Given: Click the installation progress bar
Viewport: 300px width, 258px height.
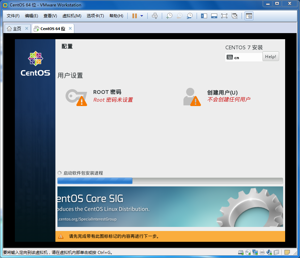Looking at the screenshot, I should pyautogui.click(x=170, y=181).
